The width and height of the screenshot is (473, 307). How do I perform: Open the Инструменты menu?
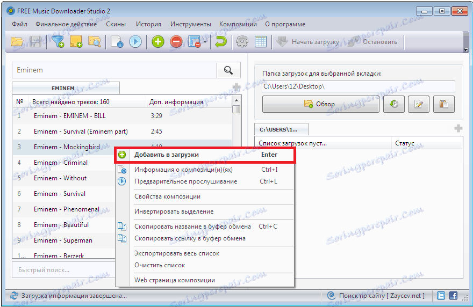(x=191, y=24)
